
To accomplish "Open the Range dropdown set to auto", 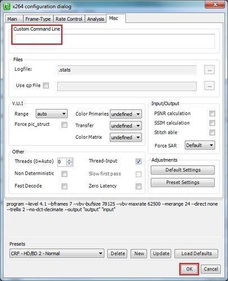I will [52, 114].
